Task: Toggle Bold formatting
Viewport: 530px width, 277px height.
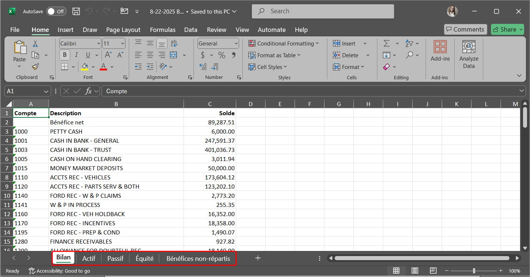Action: (65, 55)
